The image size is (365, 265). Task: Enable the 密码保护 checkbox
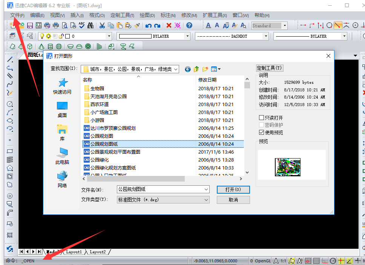pyautogui.click(x=262, y=124)
